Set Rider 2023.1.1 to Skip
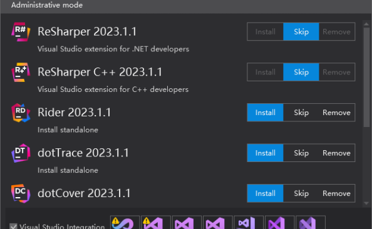The height and width of the screenshot is (229, 372). point(301,113)
